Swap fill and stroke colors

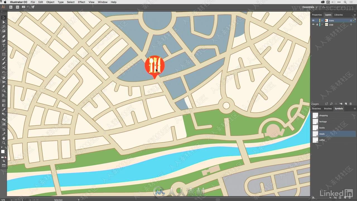tap(6, 147)
